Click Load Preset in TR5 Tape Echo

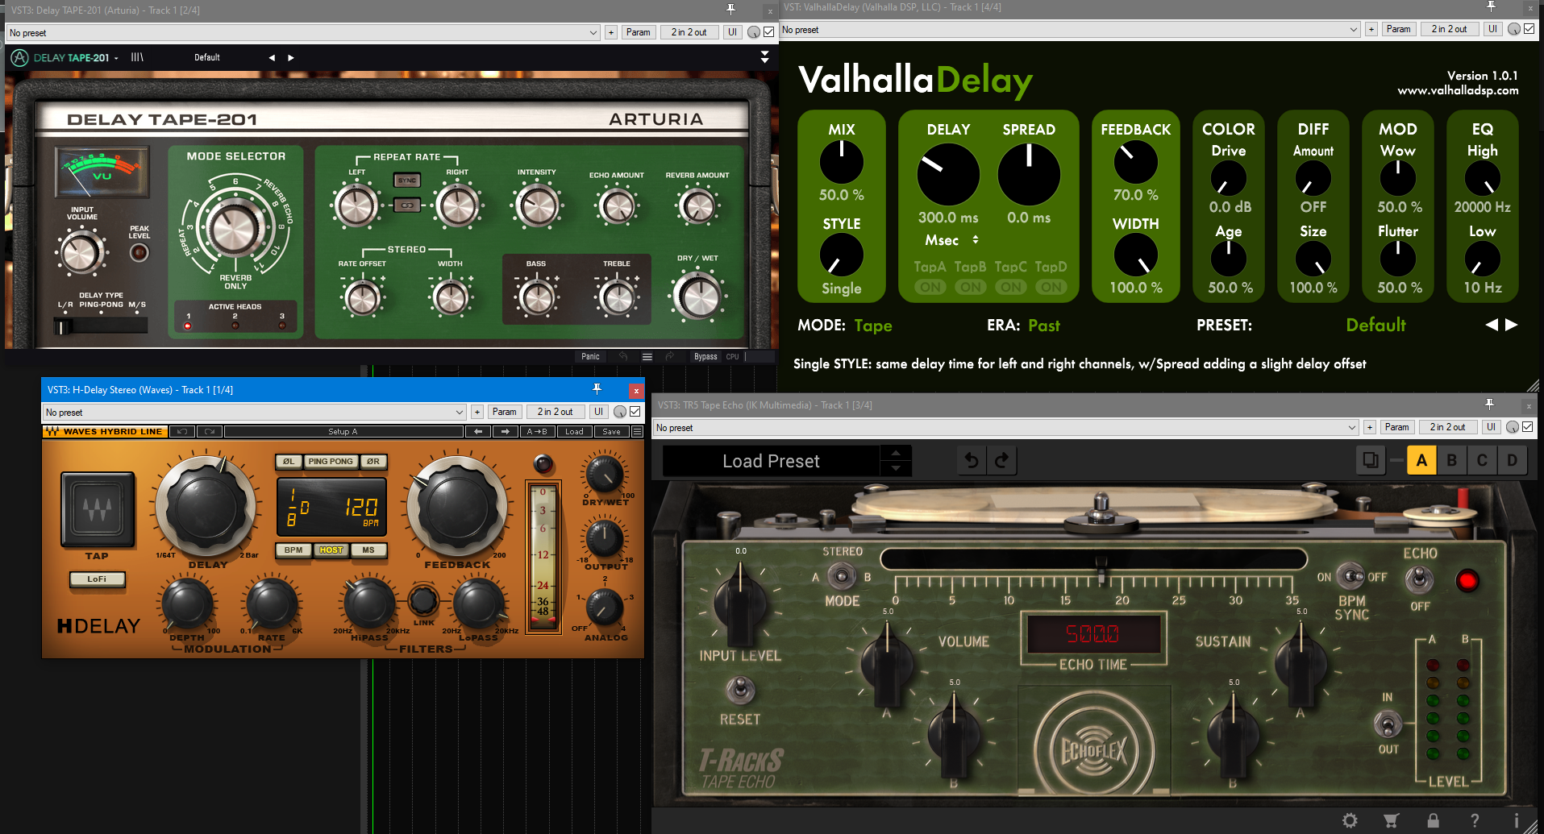point(771,461)
